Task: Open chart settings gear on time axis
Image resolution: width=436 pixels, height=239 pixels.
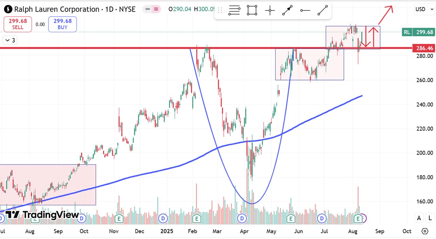Action: pos(425,231)
